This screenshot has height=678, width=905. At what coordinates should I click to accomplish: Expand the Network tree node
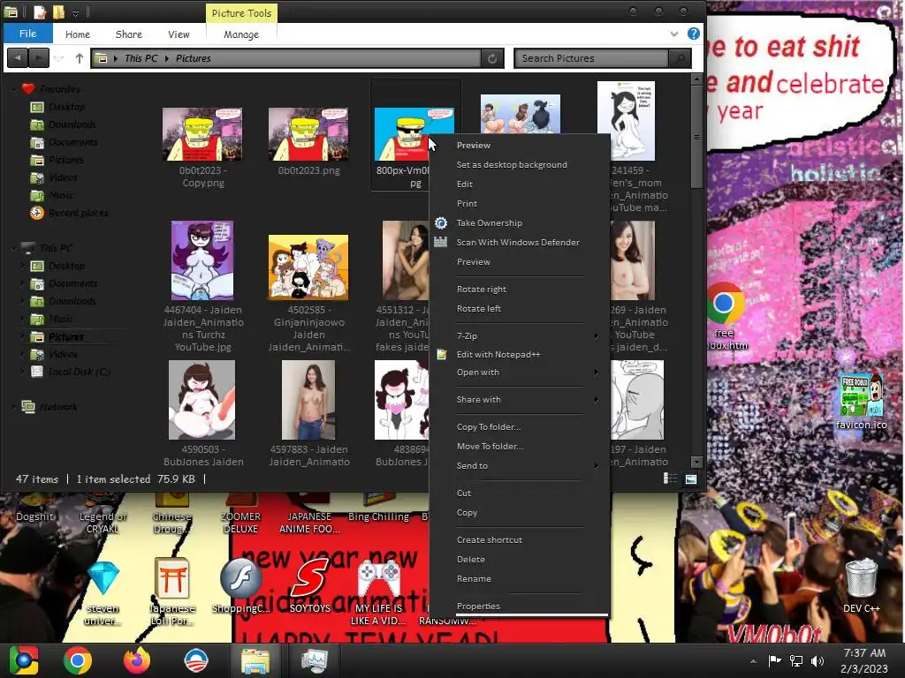(x=14, y=406)
